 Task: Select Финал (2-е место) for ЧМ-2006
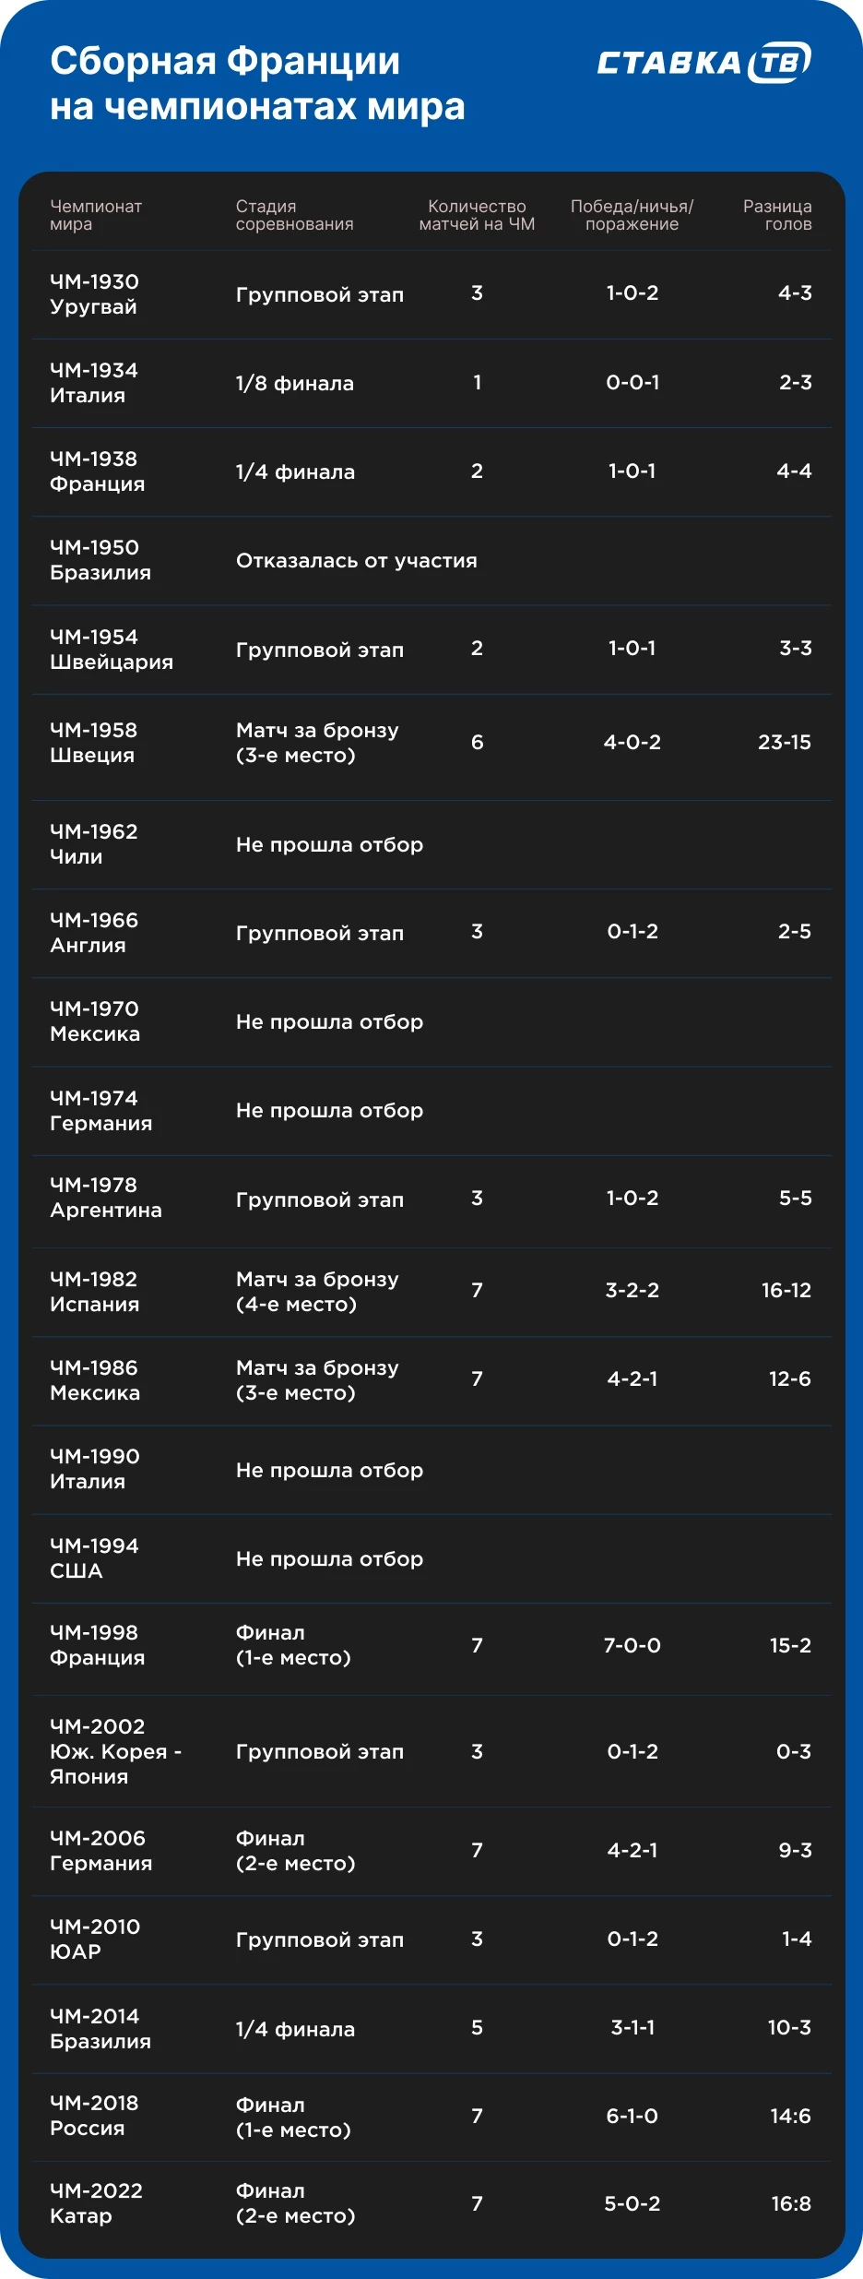[x=295, y=1850]
